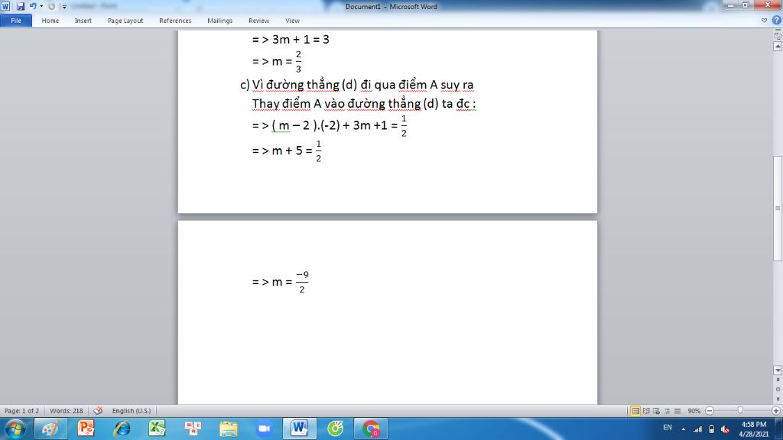Change language 'English (U.S.)'
783x440 pixels.
point(132,411)
